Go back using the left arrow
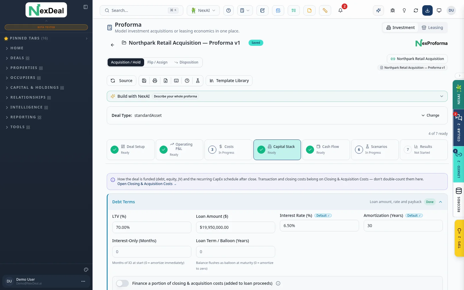Image resolution: width=464 pixels, height=290 pixels. tap(113, 45)
